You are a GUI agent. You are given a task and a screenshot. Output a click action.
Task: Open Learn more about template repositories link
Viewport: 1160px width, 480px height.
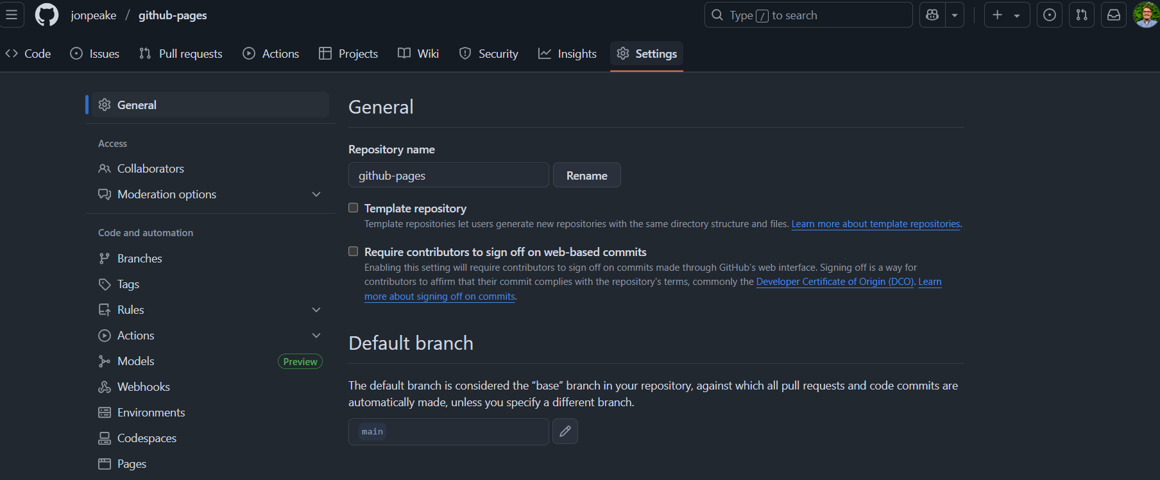pos(876,224)
